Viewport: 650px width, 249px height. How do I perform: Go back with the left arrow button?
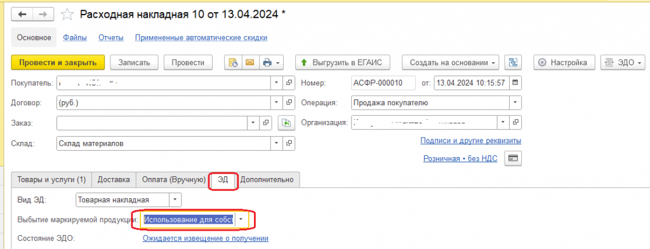[22, 14]
